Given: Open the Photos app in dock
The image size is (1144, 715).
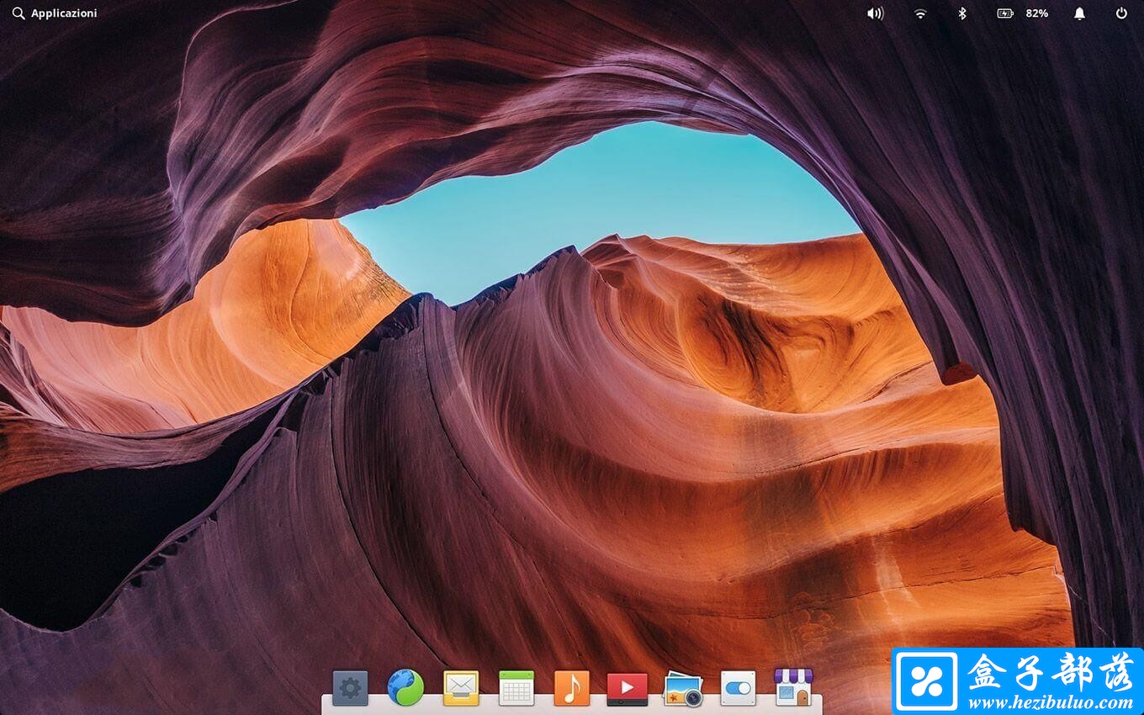Looking at the screenshot, I should [x=683, y=688].
